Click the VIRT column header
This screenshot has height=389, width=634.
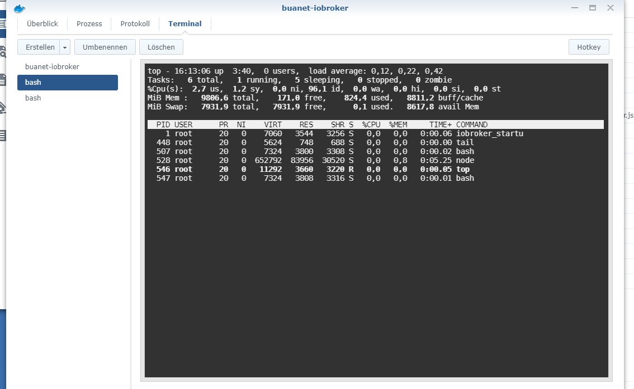tap(273, 124)
